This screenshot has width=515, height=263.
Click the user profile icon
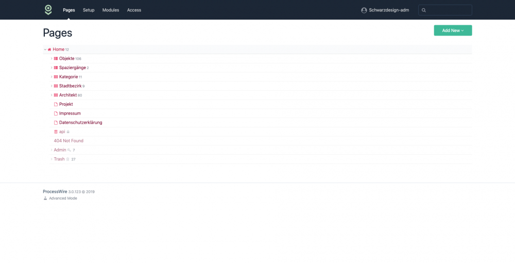pos(364,10)
